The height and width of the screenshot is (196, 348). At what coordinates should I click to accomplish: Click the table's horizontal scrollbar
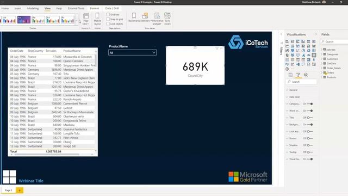(47, 154)
